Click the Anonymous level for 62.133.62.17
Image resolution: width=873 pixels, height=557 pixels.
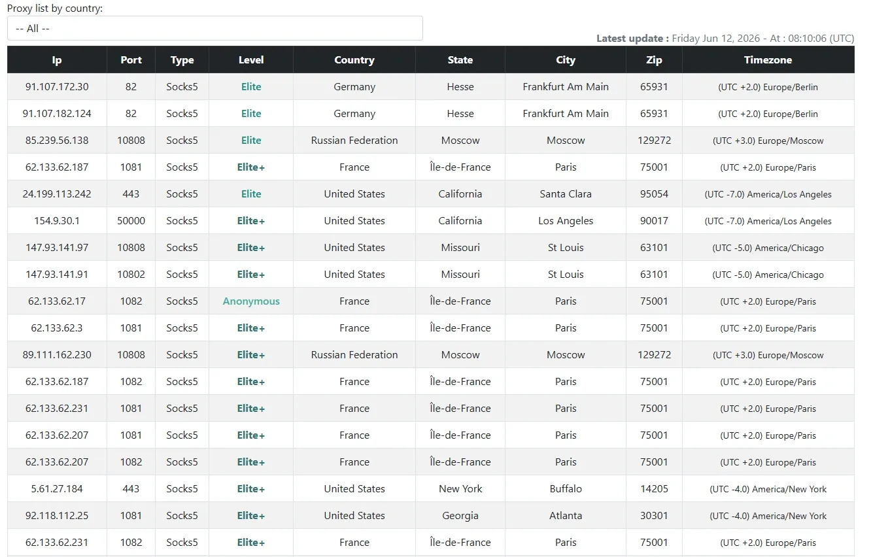[251, 301]
